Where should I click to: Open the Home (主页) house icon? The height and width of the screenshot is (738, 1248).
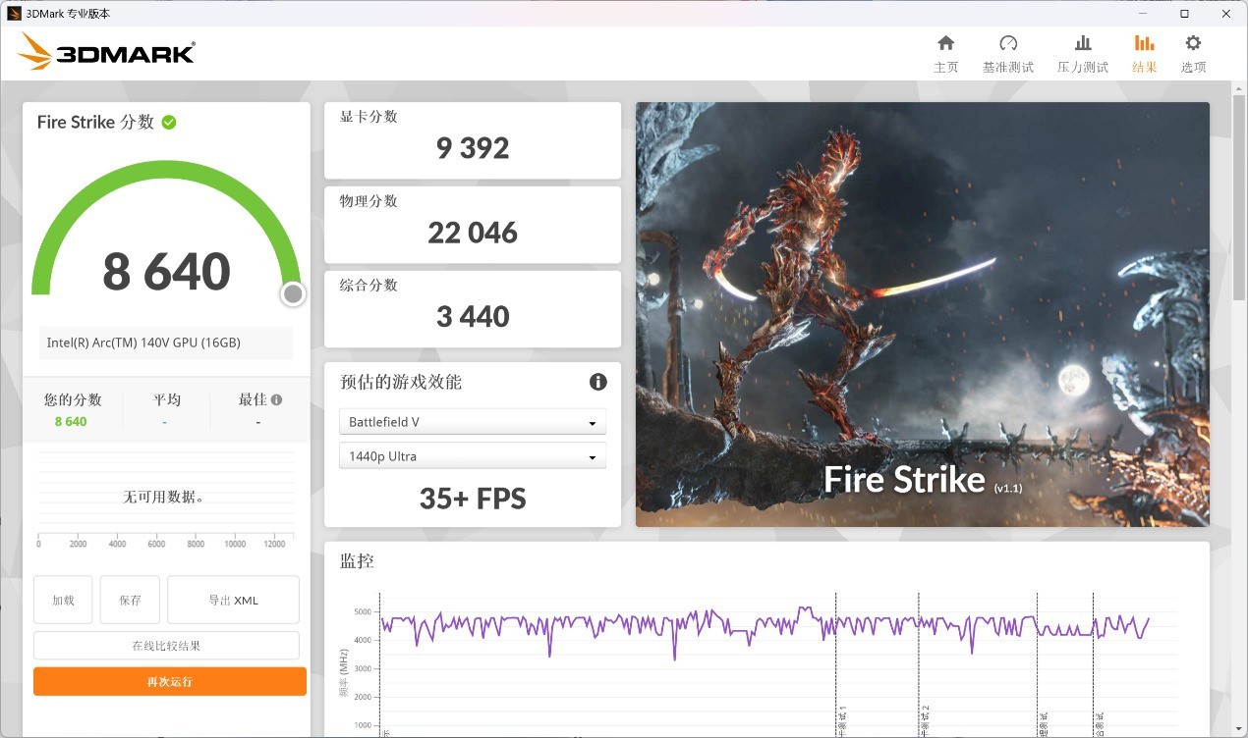point(945,43)
